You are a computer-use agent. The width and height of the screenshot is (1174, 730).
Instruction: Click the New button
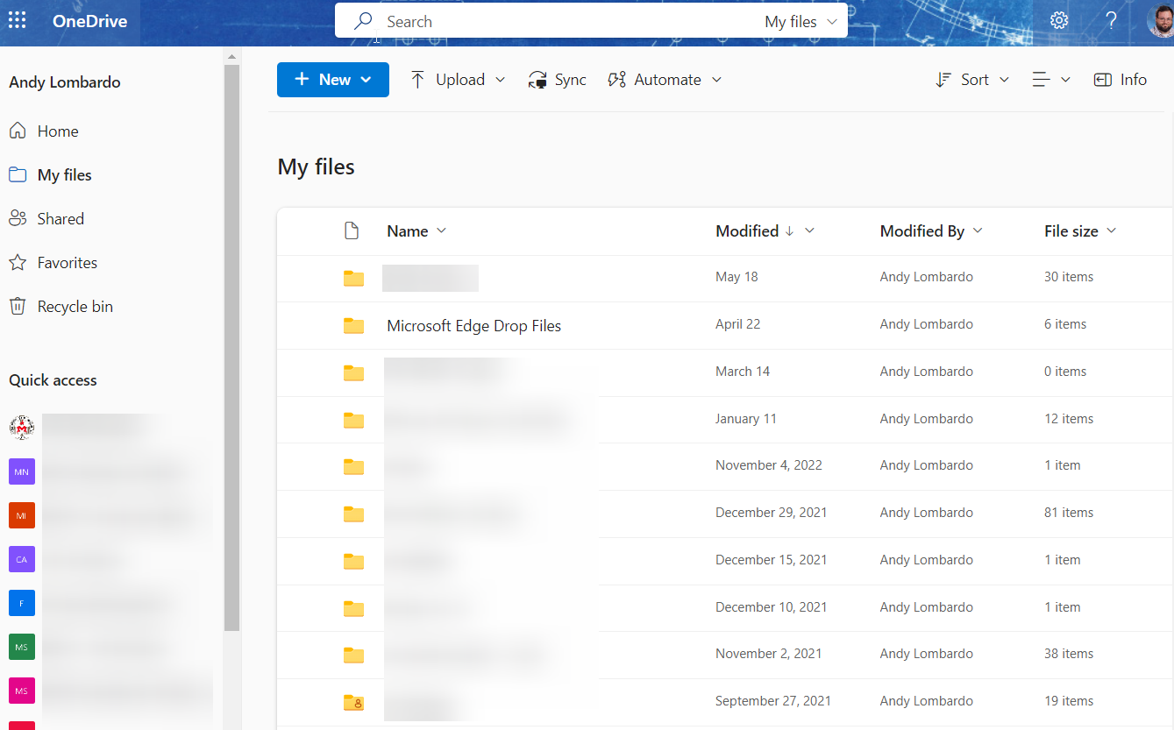coord(333,80)
